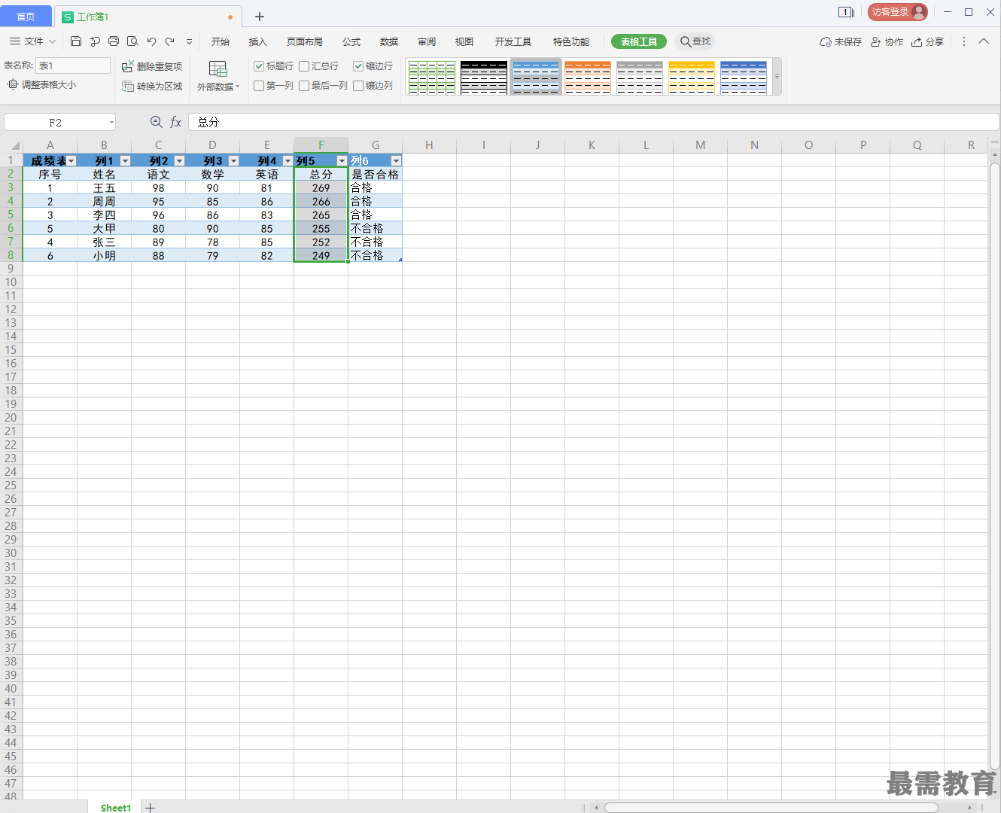Viewport: 1001px width, 813px height.
Task: Open the filter dropdown on 列6 header
Action: 397,161
